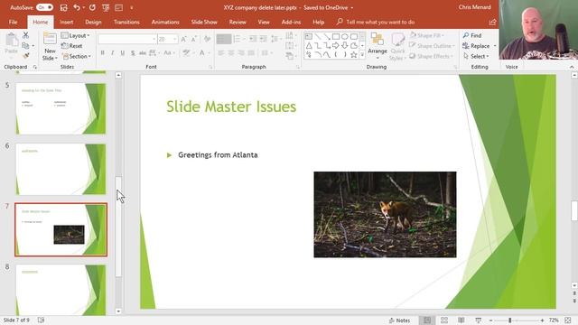The image size is (578, 325).
Task: Switch to the Design tab
Action: point(93,22)
